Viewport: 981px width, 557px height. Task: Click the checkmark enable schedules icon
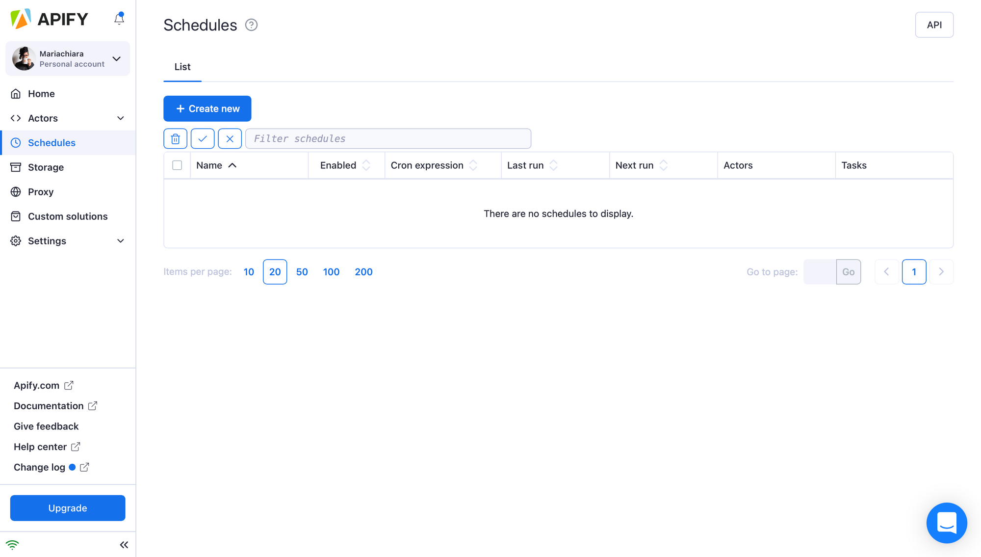203,139
